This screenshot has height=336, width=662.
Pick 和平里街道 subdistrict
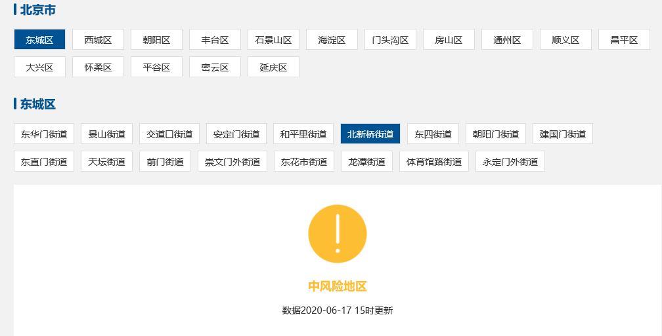tap(303, 134)
